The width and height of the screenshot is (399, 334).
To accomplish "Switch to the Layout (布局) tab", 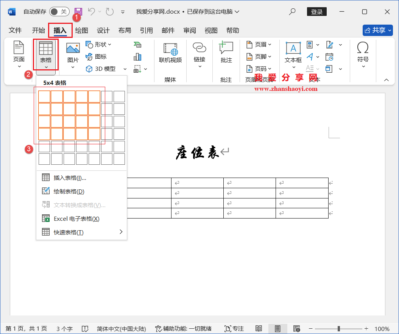I will 125,30.
